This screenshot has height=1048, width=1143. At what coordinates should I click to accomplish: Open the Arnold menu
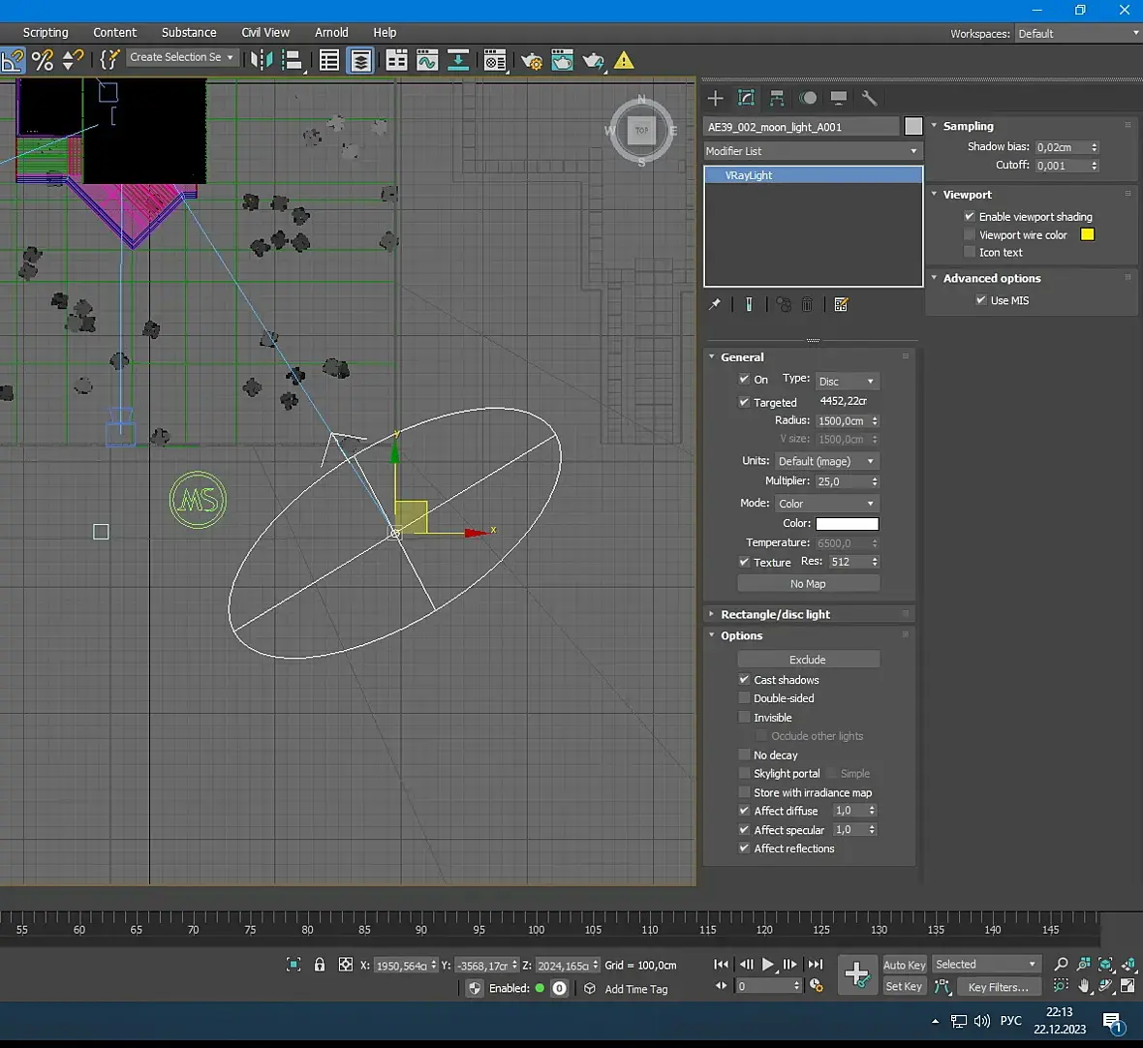point(331,32)
